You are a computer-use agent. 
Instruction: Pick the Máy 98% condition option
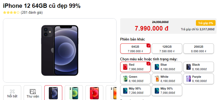point(135,91)
